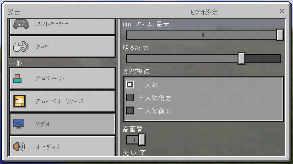Click the グローバル リソース pack icon
The height and width of the screenshot is (164, 293).
coord(19,101)
